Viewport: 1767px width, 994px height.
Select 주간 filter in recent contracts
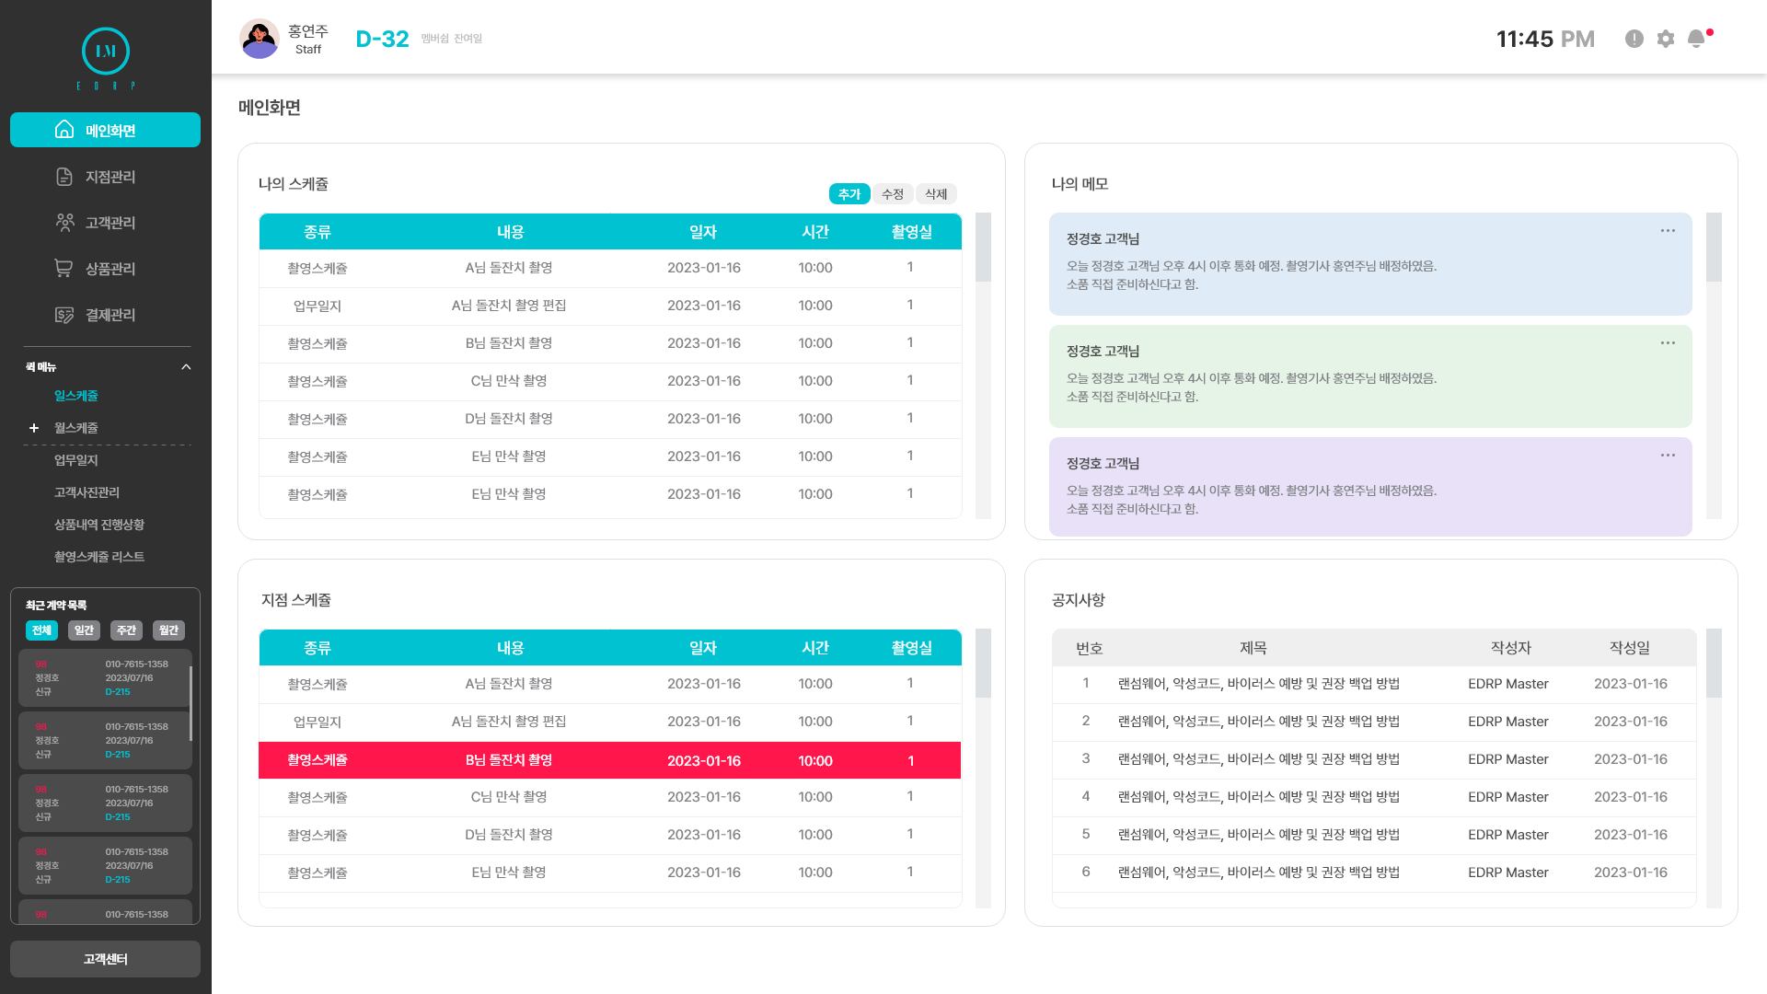point(126,630)
